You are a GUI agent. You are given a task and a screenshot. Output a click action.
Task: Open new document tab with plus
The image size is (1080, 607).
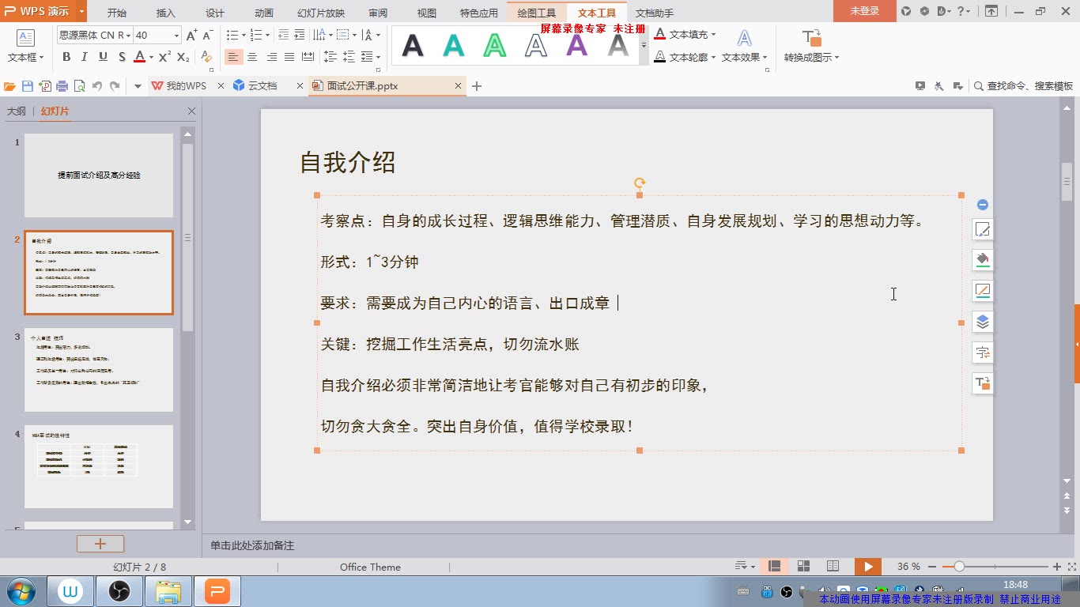[477, 86]
